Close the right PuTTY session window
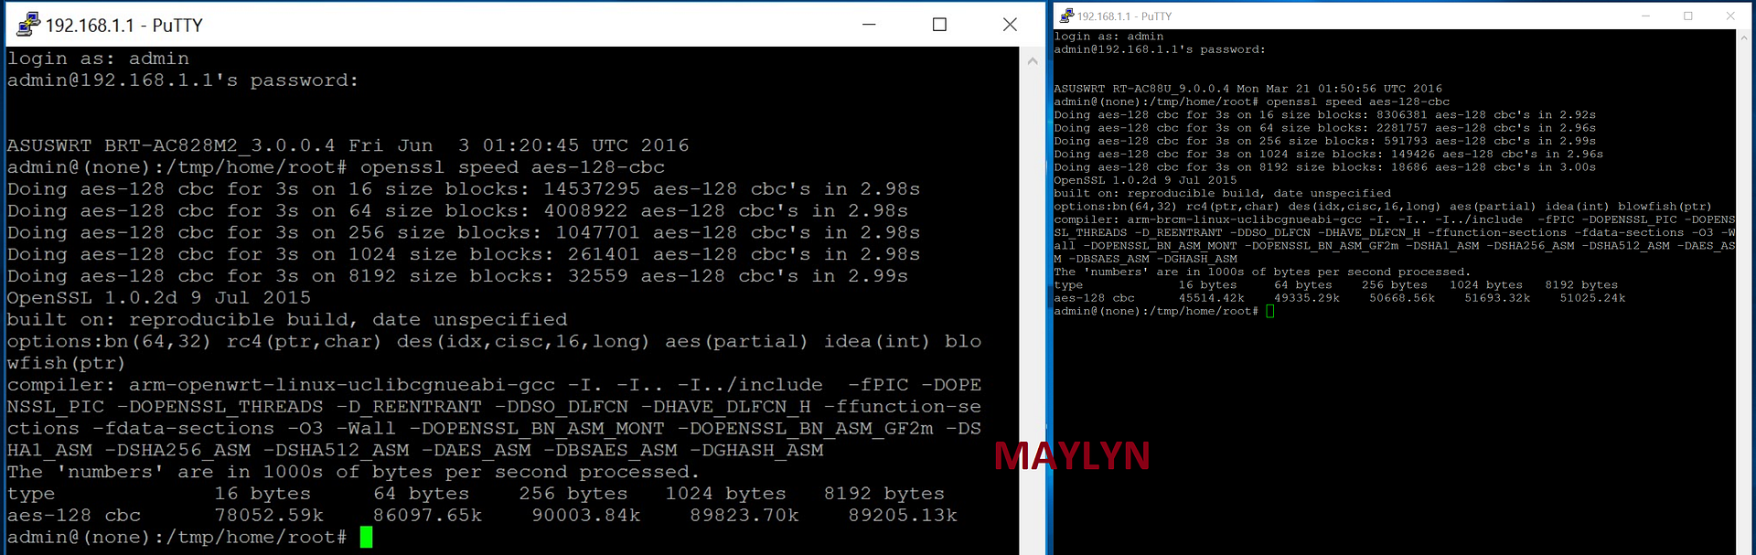The image size is (1756, 555). tap(1730, 16)
